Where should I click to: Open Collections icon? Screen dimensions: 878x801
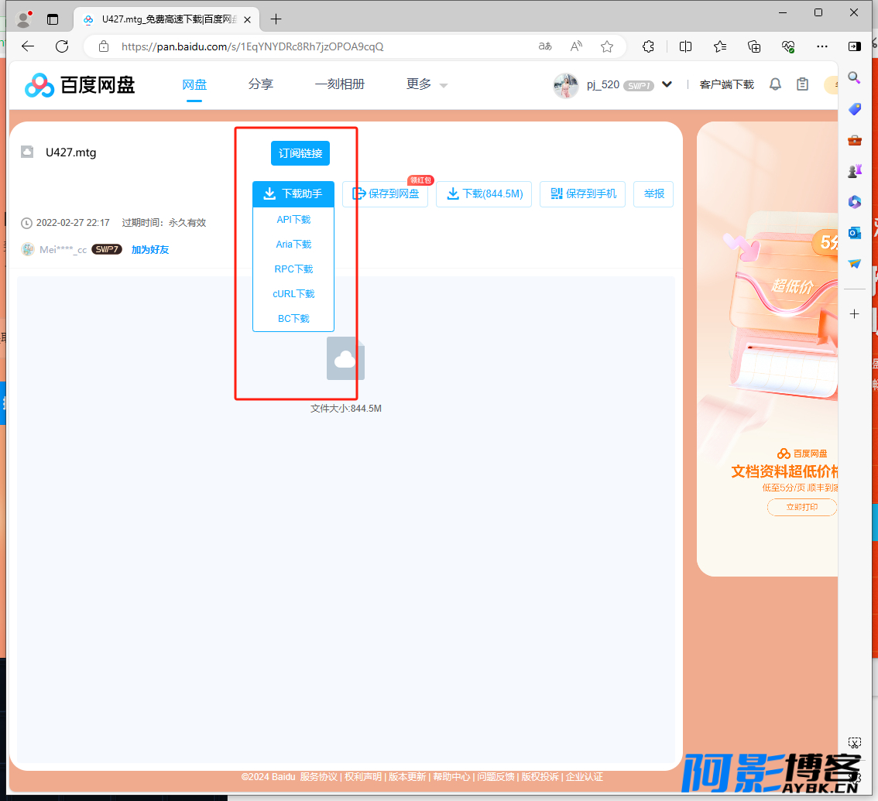coord(754,46)
